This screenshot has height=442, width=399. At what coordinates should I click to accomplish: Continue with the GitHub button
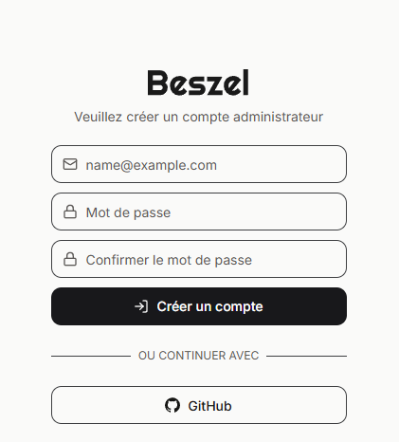coord(199,405)
